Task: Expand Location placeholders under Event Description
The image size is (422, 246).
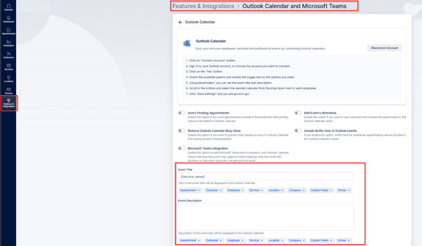Action: 276,240
